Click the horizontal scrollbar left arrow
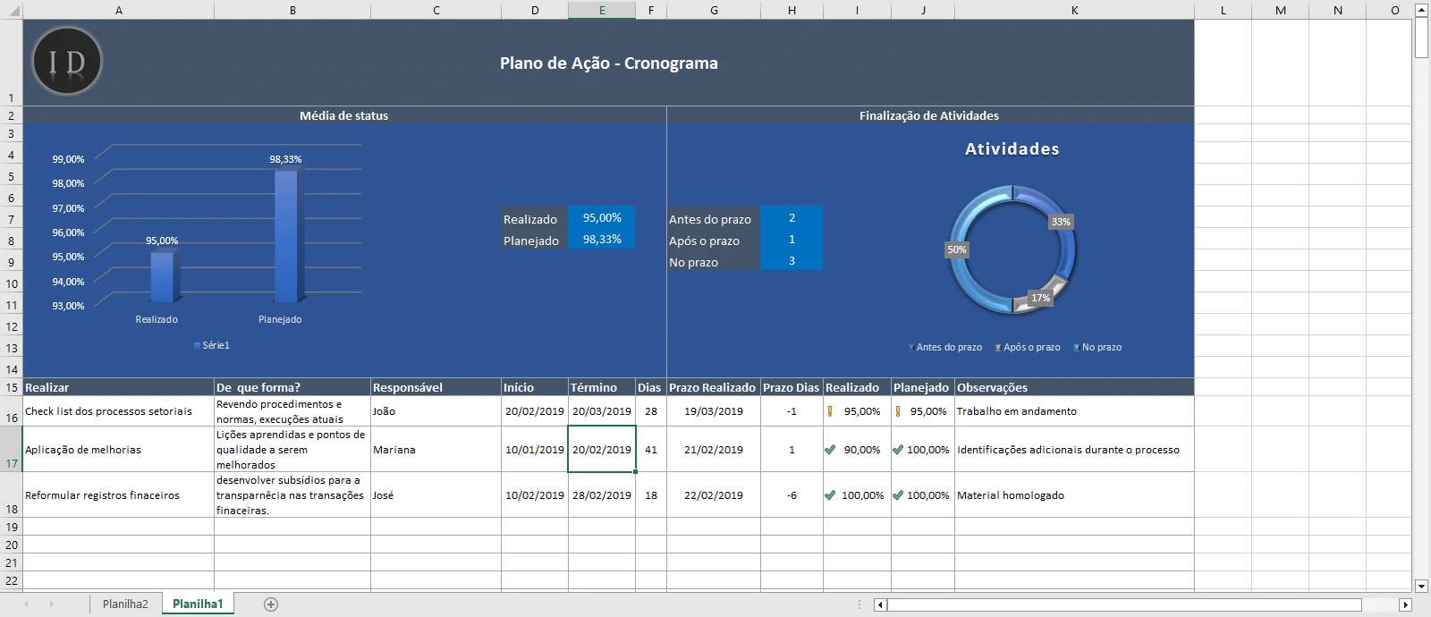Screen dimensions: 1431x617 click(880, 605)
